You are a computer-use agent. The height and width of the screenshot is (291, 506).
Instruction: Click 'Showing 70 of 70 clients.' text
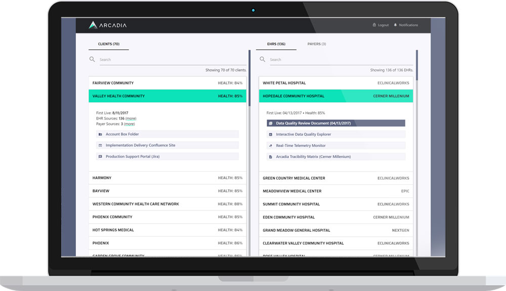(226, 70)
